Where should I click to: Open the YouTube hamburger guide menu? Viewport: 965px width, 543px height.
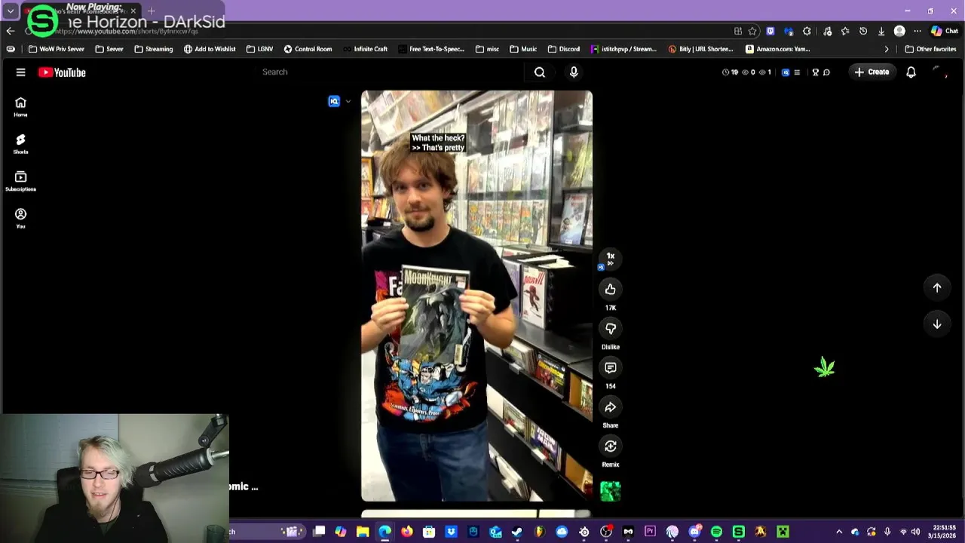pyautogui.click(x=20, y=72)
